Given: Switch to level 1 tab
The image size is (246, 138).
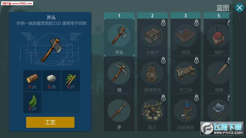Looking at the screenshot, I should 119,16.
